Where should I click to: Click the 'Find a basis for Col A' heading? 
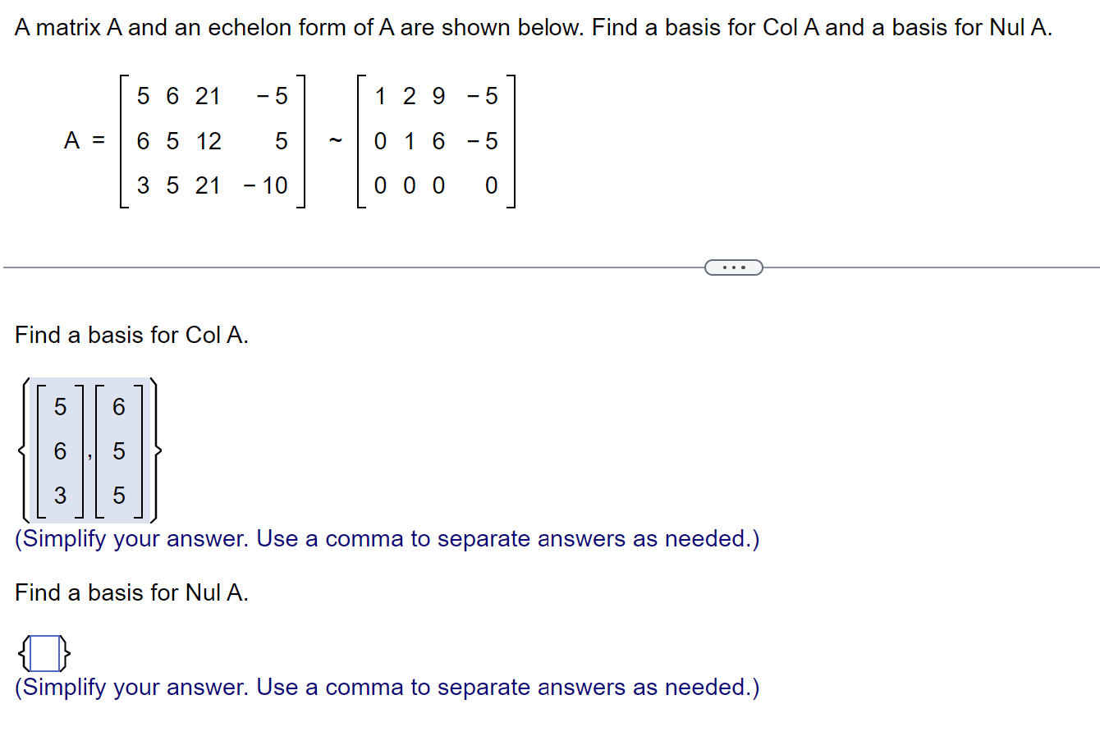tap(131, 335)
